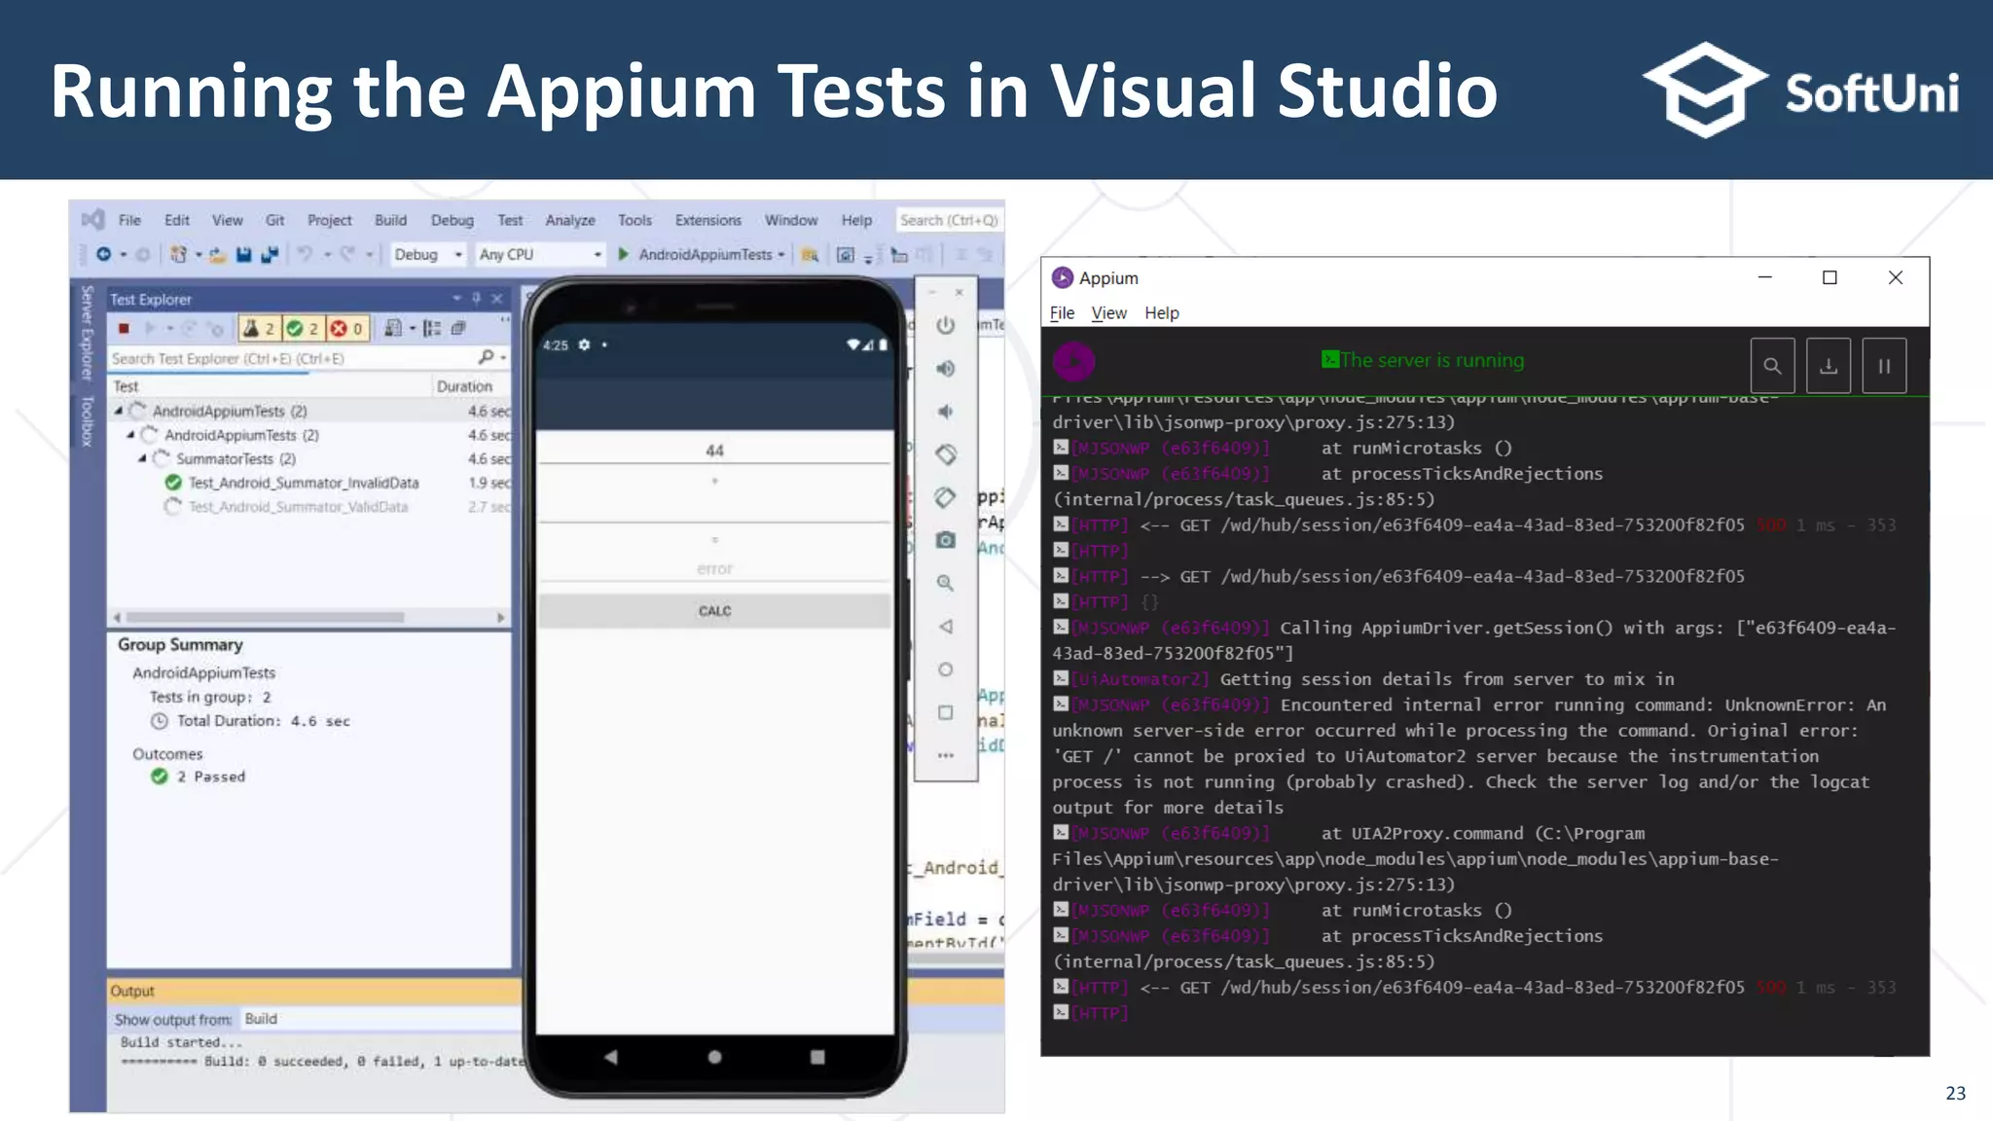Click Android back button on phone navbar
This screenshot has height=1121, width=1993.
pos(610,1057)
